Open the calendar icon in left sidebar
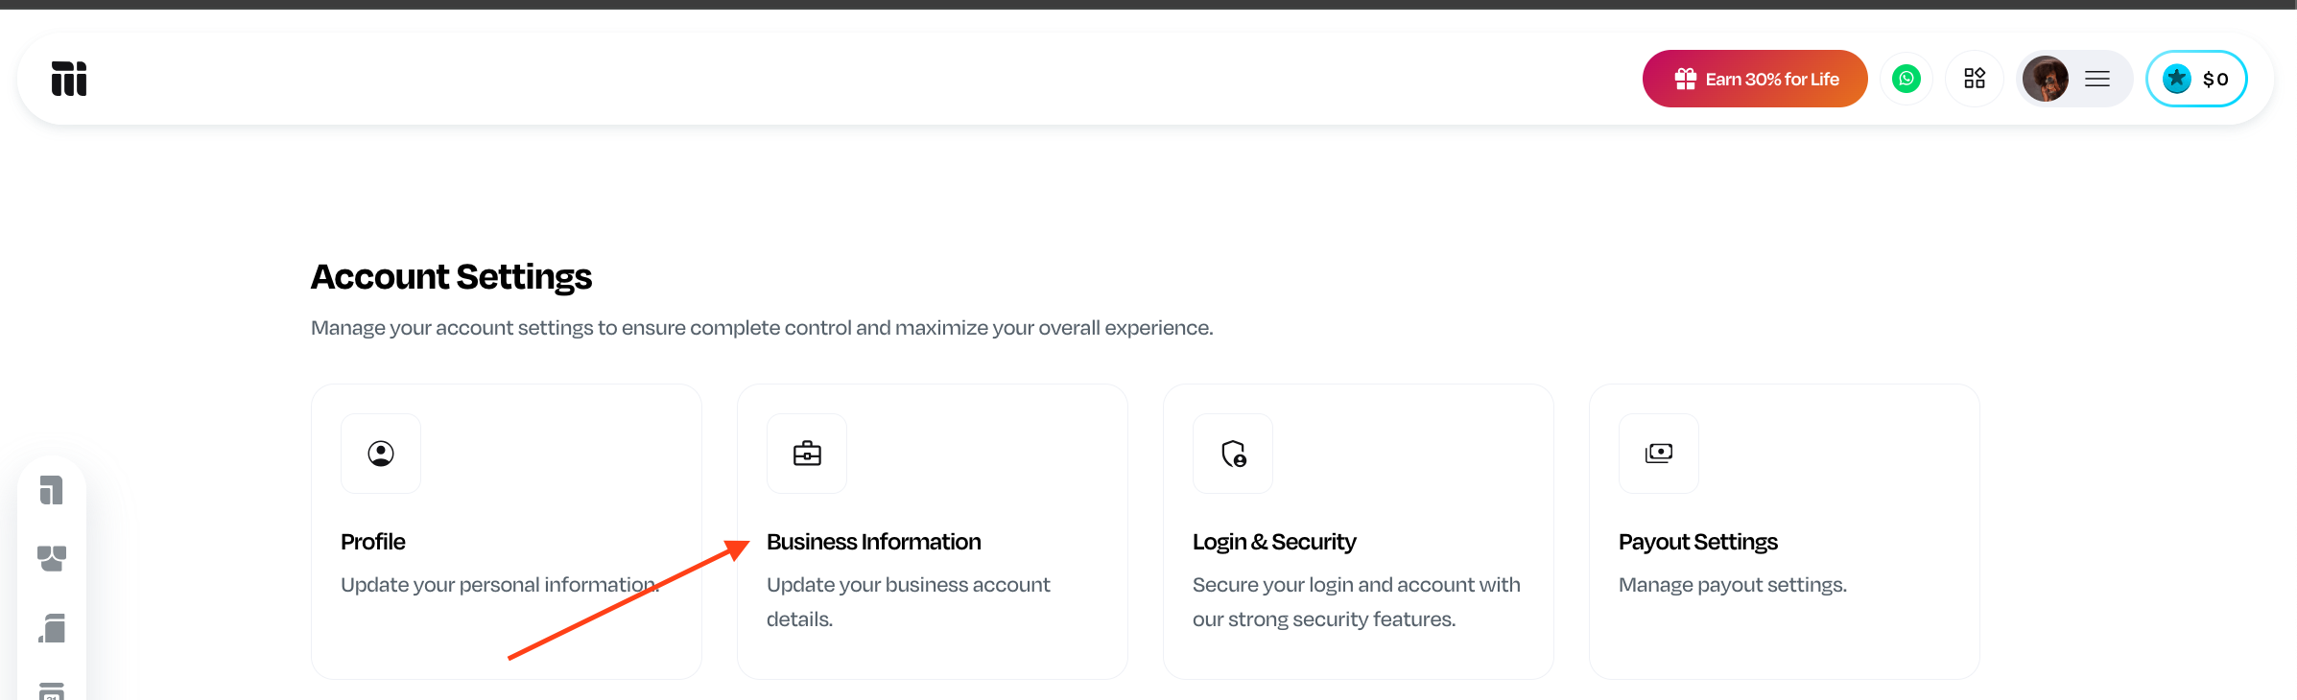The width and height of the screenshot is (2297, 700). click(x=52, y=690)
